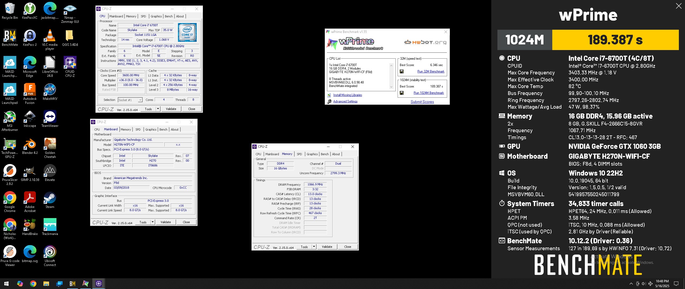
Task: Open File Explorer from the taskbar
Action: (x=46, y=284)
